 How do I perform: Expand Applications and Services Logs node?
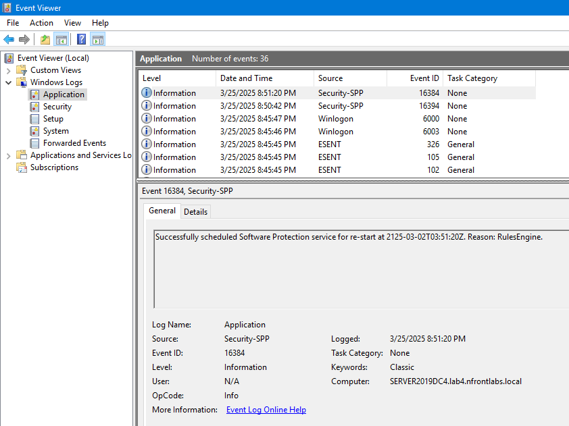coord(9,155)
